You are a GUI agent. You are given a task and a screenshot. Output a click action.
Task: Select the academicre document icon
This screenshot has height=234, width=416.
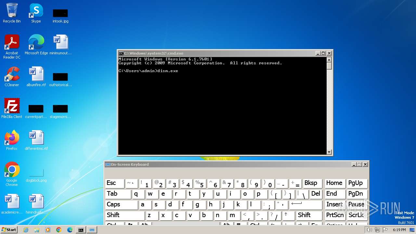12,204
